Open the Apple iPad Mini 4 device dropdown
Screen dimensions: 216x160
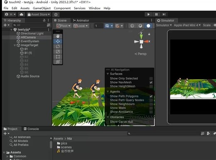coord(187,25)
